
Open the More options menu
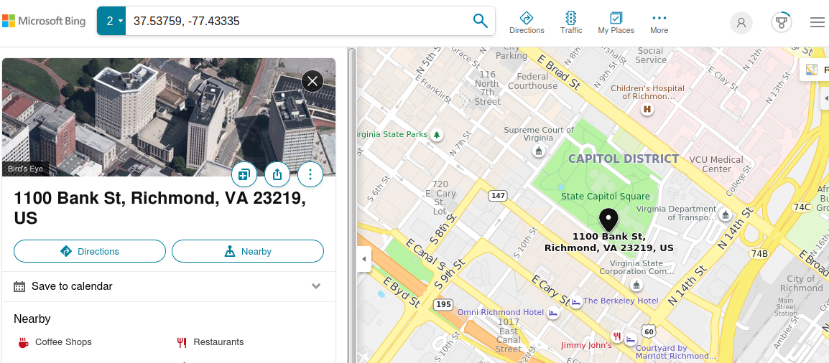[659, 22]
